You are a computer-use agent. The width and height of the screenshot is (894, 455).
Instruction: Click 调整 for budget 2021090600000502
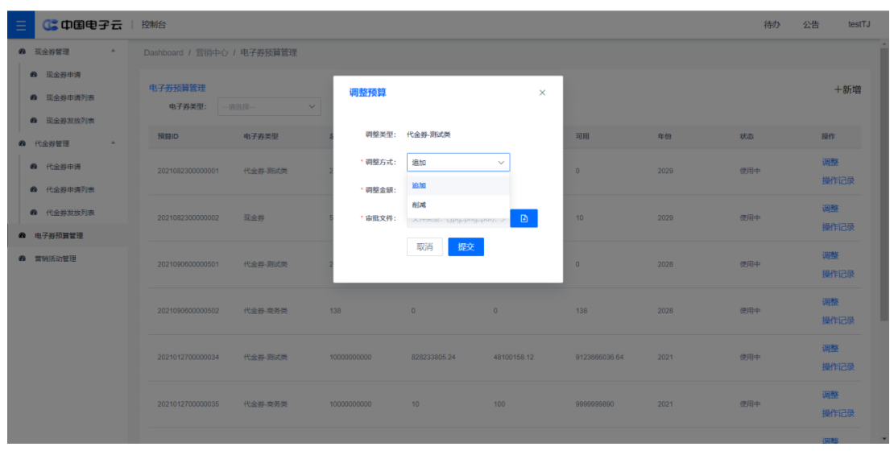coord(830,302)
